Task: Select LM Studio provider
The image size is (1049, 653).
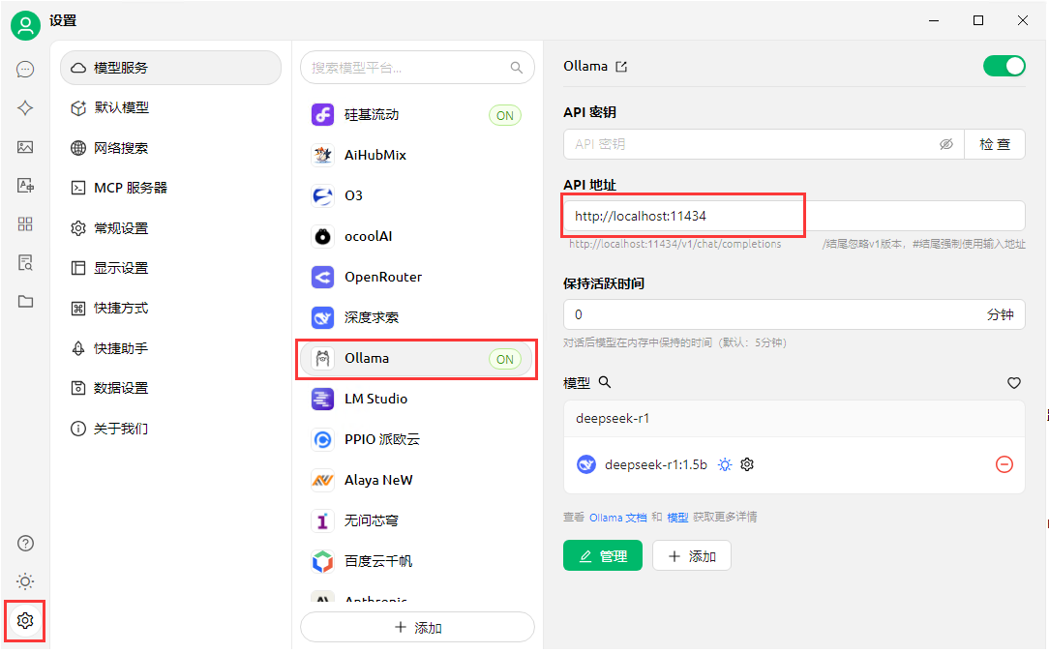Action: tap(417, 399)
